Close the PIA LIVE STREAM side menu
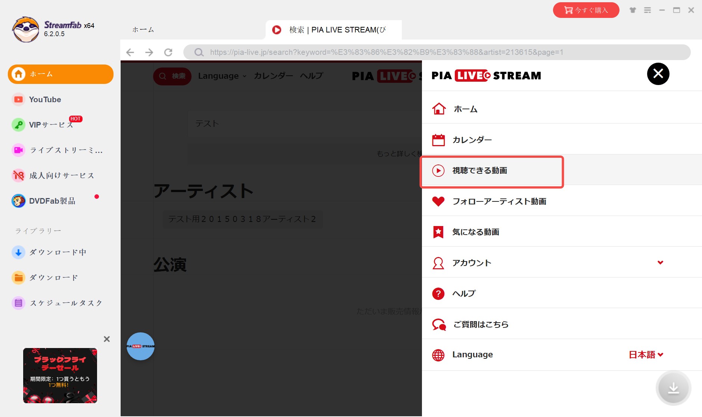Viewport: 702px width, 417px height. click(658, 74)
